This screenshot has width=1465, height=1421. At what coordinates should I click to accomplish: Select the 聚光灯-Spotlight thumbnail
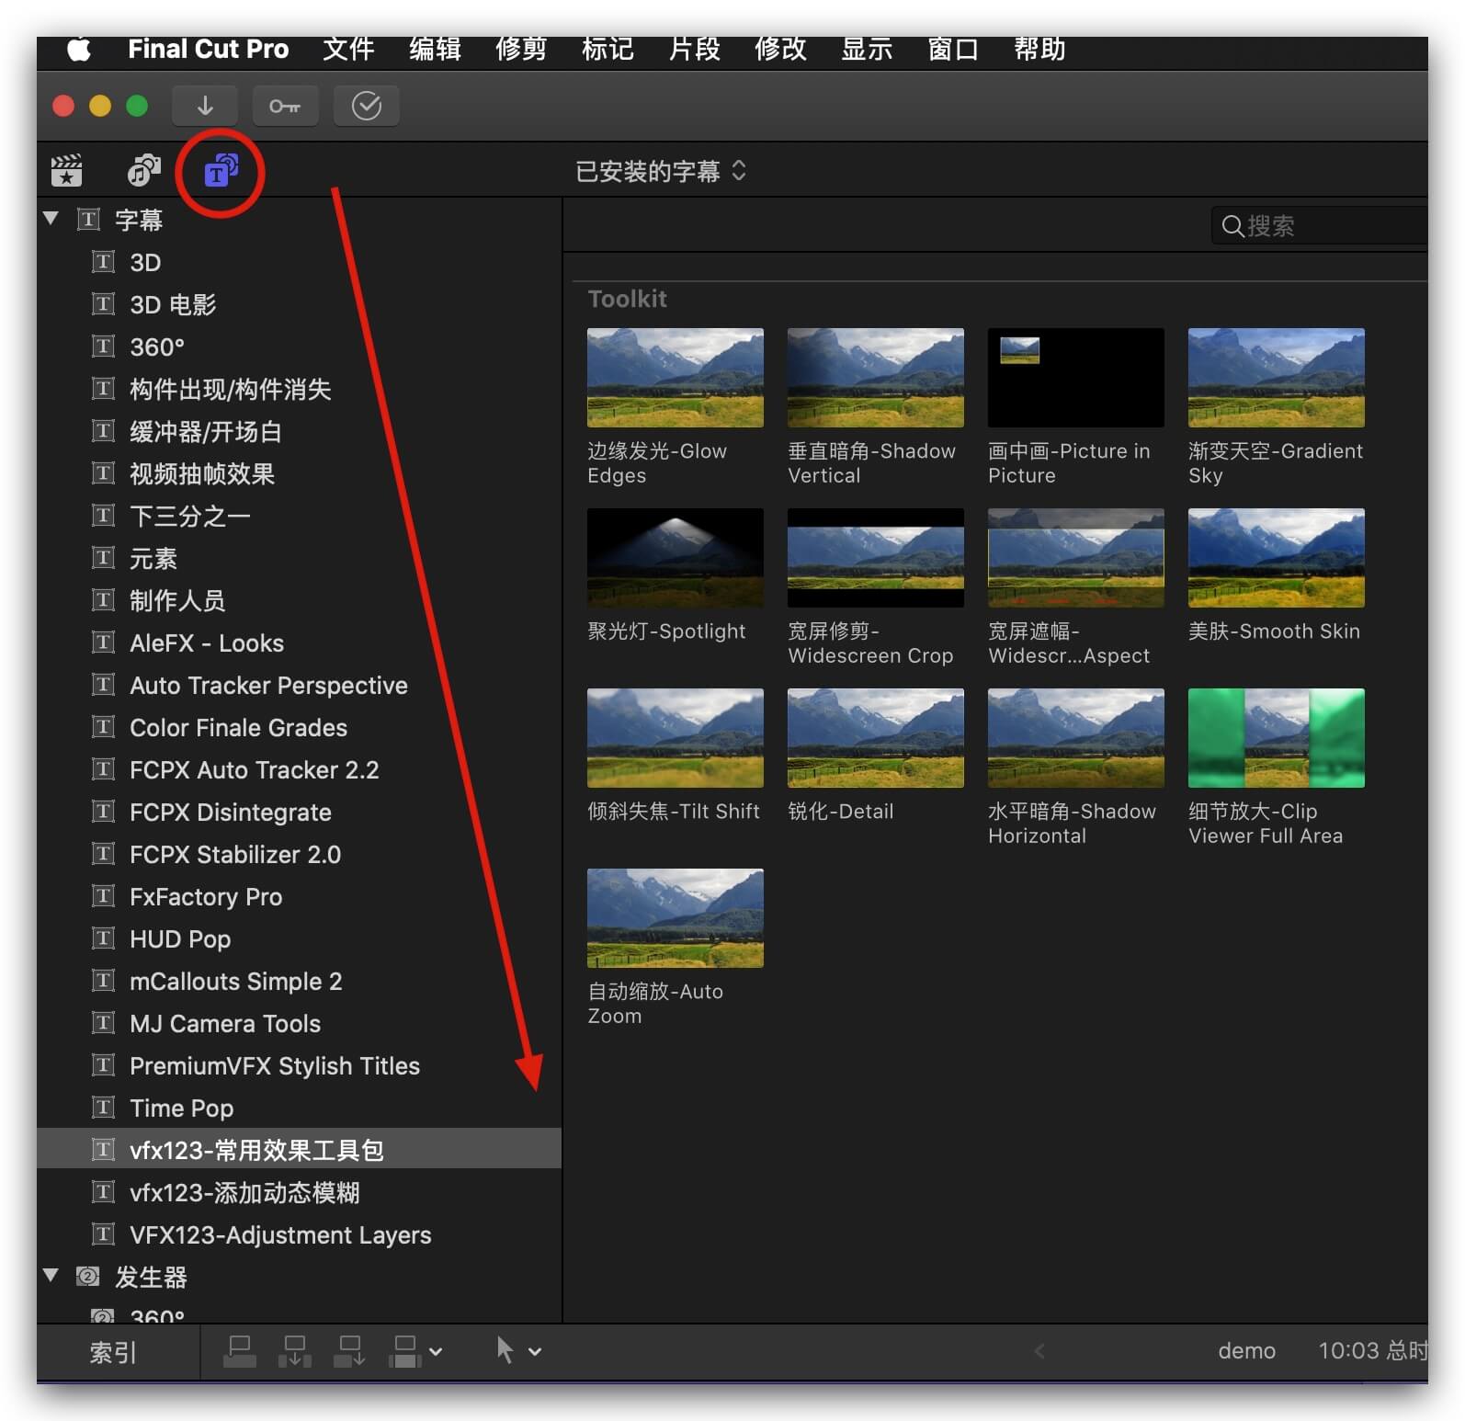(676, 558)
